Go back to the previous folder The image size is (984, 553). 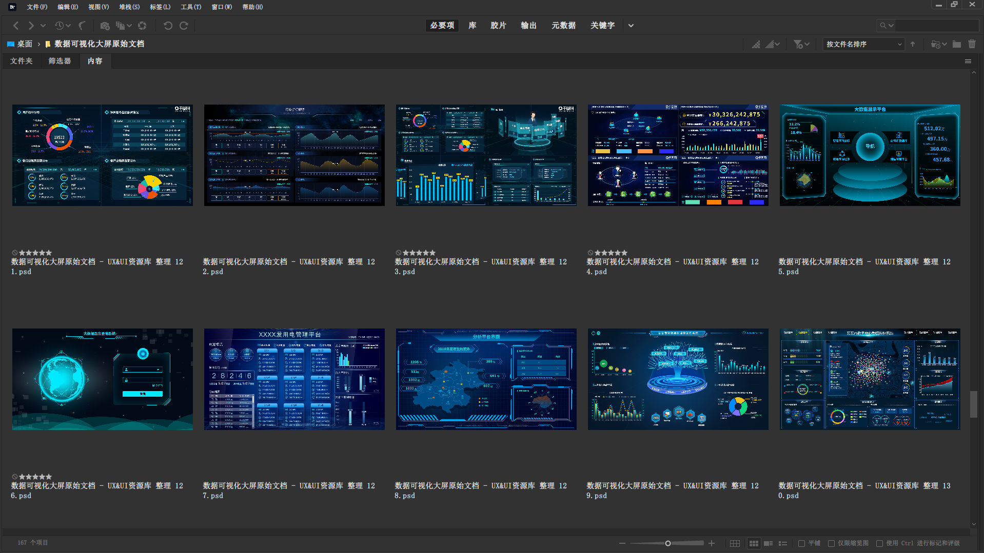16,26
